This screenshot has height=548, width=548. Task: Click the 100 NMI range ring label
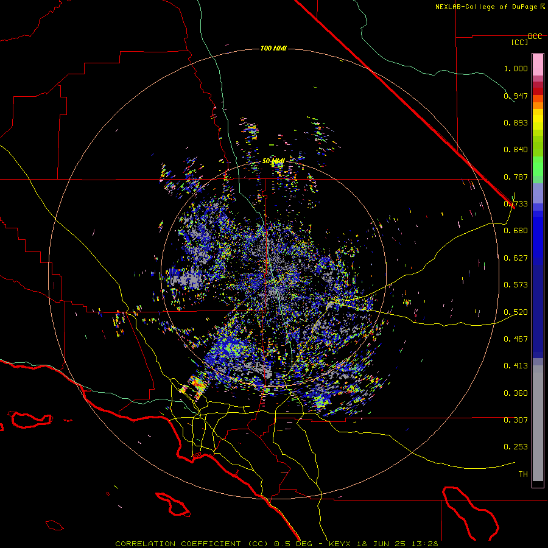[x=273, y=48]
